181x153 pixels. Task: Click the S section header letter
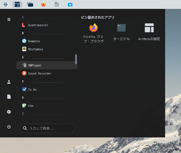click(x=23, y=57)
